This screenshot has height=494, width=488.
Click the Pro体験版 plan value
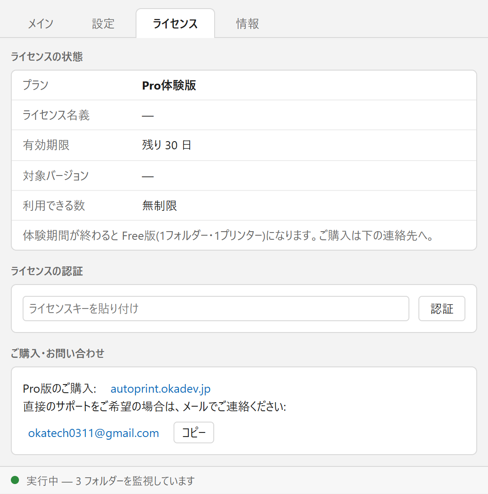169,85
